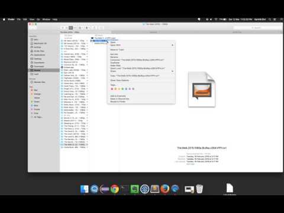Image resolution: width=284 pixels, height=213 pixels.
Task: Filter by Green tag in sidebar
Action: pyautogui.click(x=35, y=102)
